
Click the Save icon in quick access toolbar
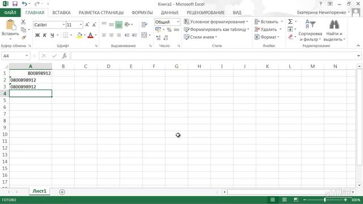15,4
